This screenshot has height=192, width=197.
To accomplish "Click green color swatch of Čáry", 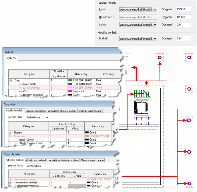I will [70, 80].
